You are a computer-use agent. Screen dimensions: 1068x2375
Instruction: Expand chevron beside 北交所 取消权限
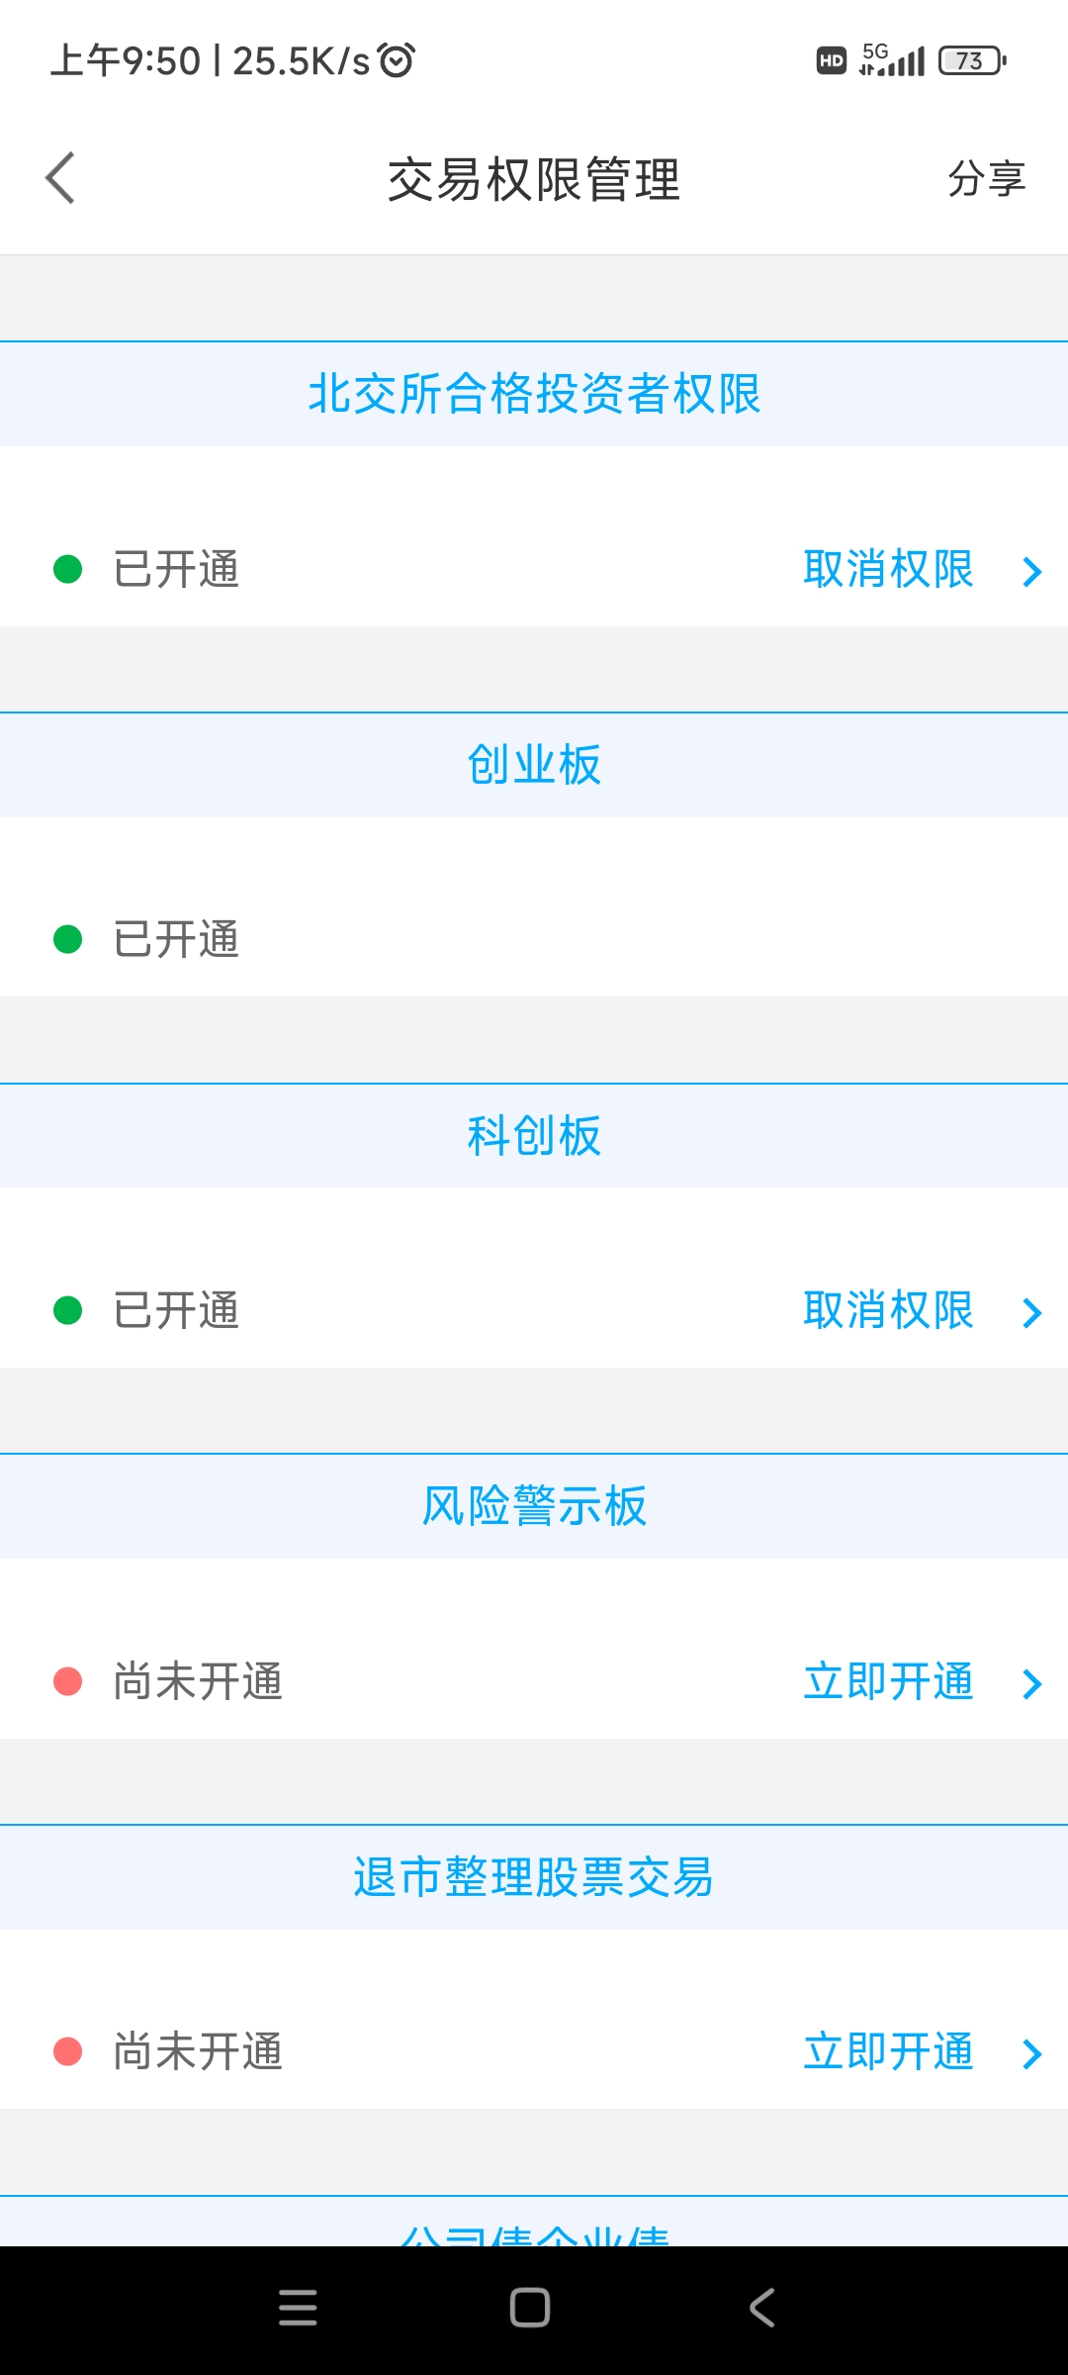tap(1032, 571)
